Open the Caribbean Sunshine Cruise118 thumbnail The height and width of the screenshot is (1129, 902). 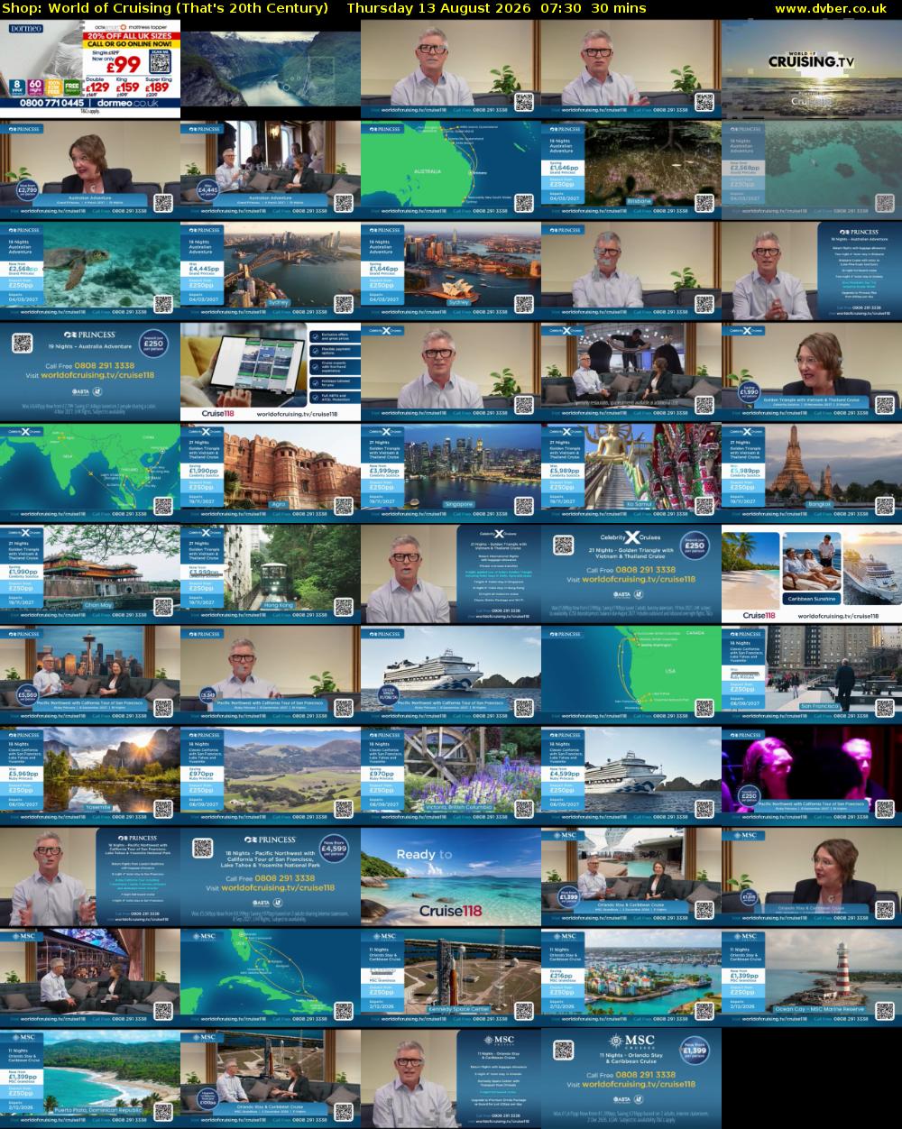[812, 574]
